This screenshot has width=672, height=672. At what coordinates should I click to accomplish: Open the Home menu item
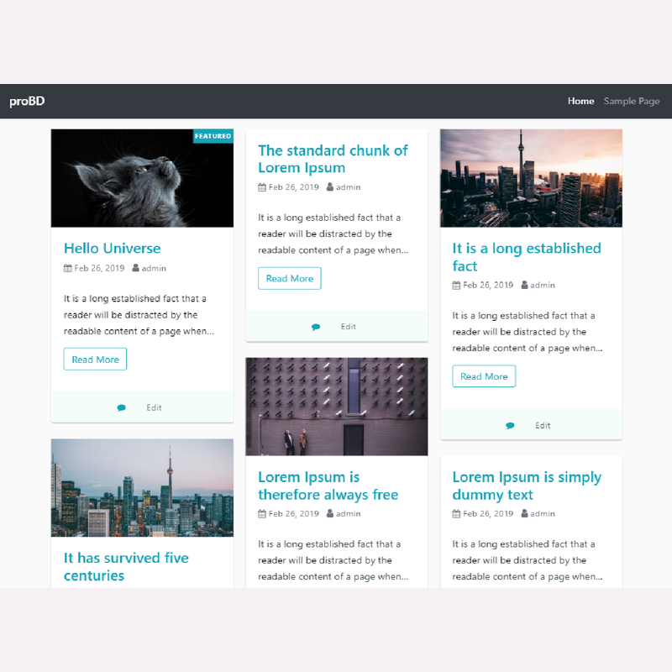tap(580, 102)
